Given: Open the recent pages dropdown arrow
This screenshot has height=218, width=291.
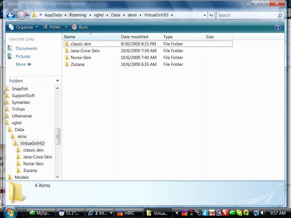Looking at the screenshot, I should pyautogui.click(x=28, y=15).
